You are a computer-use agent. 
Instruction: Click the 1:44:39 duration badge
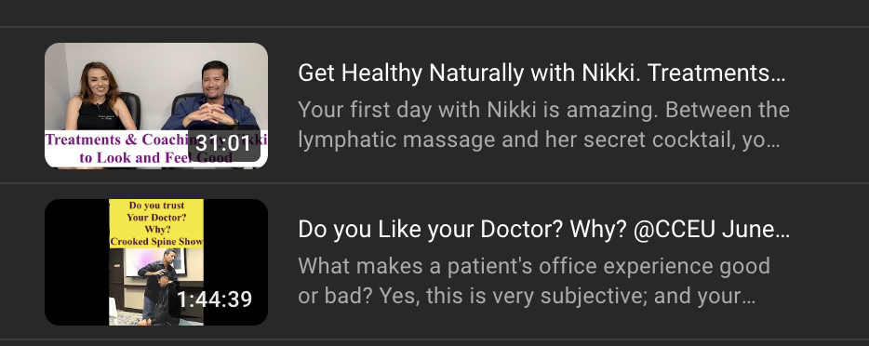[x=215, y=299]
